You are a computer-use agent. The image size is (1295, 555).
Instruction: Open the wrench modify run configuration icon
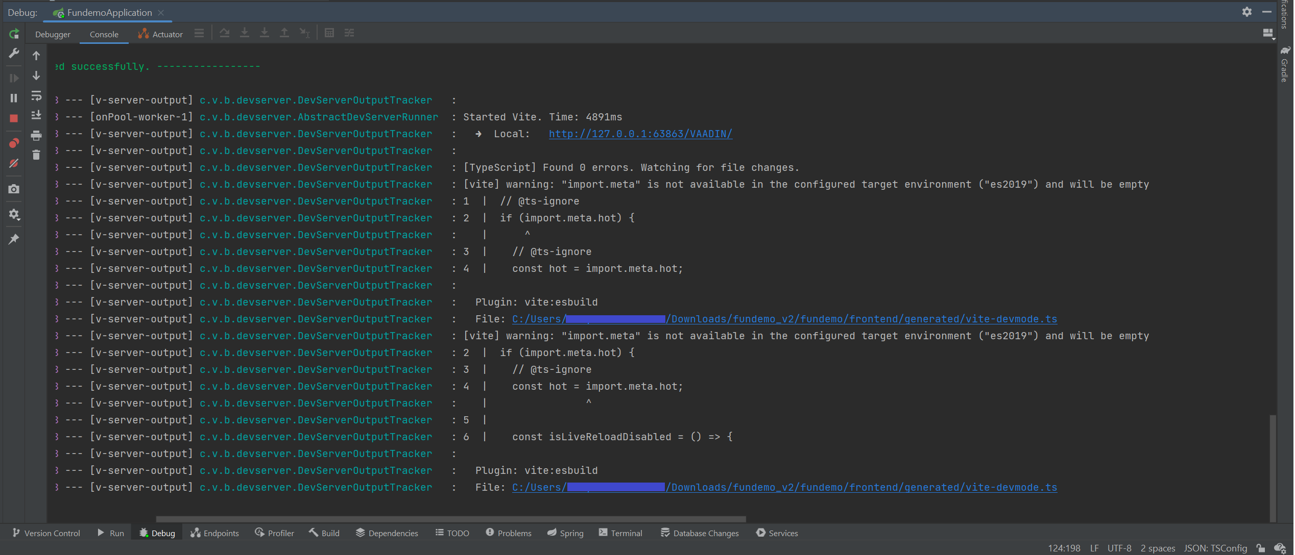[x=14, y=53]
